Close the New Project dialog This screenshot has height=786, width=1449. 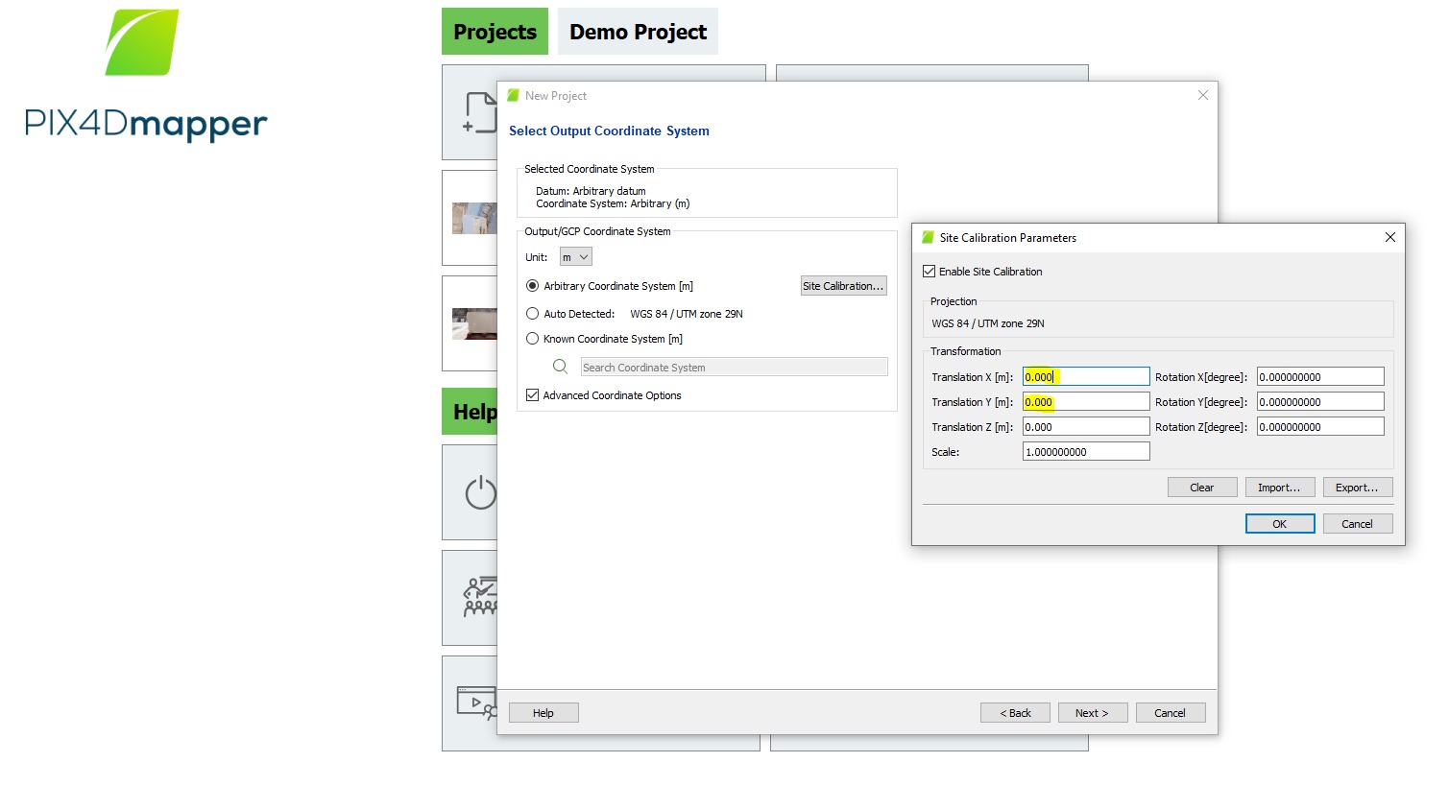[1203, 95]
